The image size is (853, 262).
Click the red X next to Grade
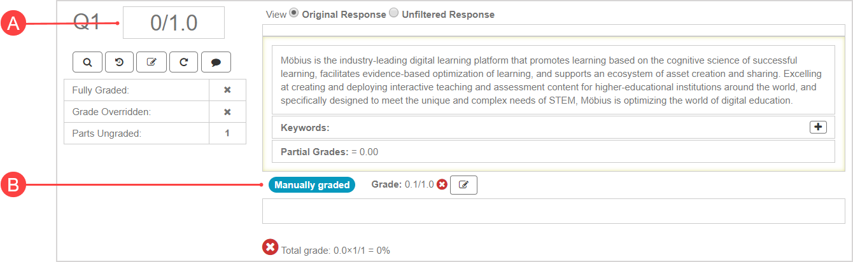[442, 185]
